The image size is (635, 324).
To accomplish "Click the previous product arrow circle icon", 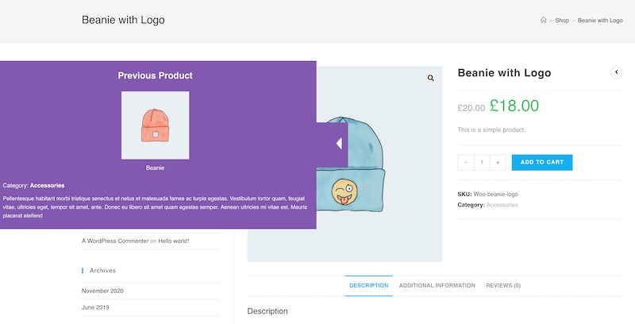I will 616,72.
